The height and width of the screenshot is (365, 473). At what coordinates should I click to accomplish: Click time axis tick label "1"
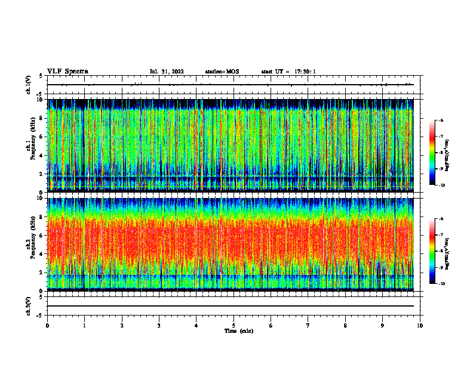coord(84,326)
